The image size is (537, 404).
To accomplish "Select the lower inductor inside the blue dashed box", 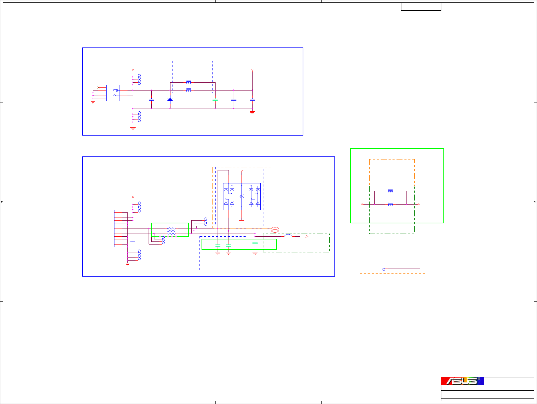I will [x=189, y=90].
